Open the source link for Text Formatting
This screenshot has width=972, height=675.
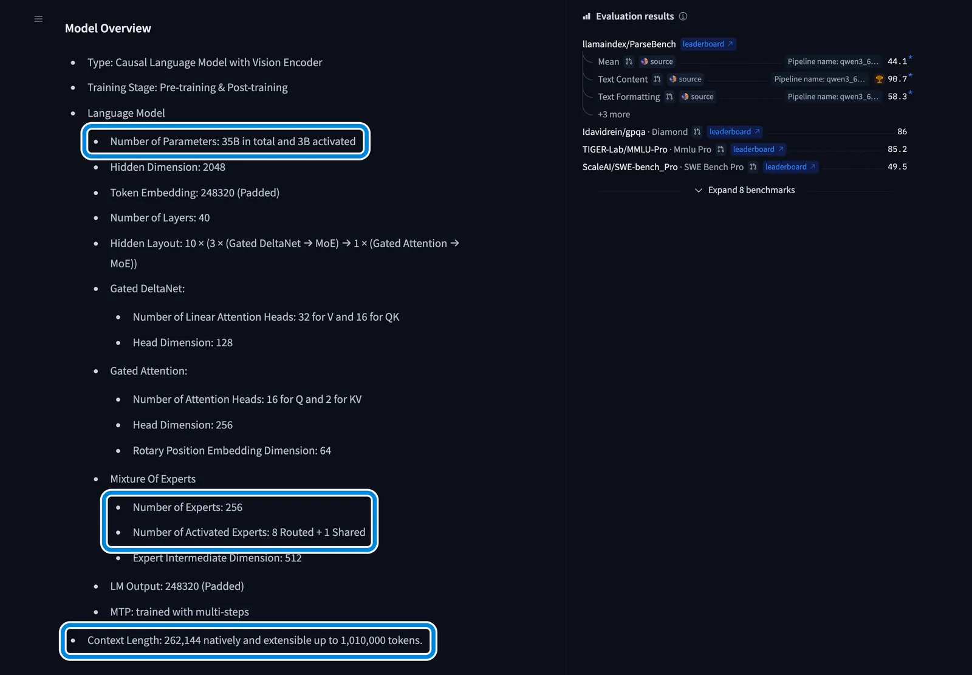(697, 97)
